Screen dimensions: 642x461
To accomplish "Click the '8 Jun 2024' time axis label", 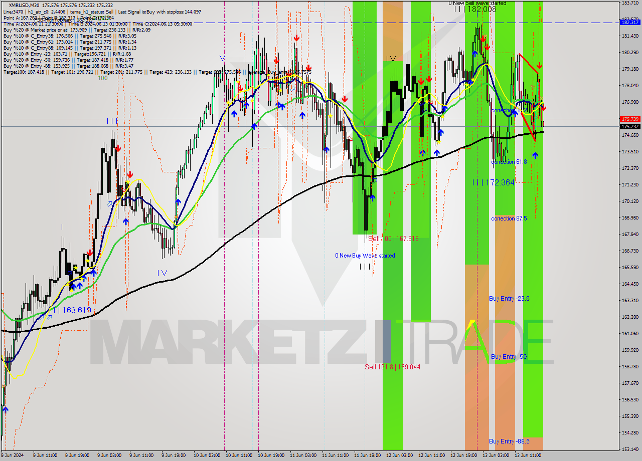I will [13, 456].
